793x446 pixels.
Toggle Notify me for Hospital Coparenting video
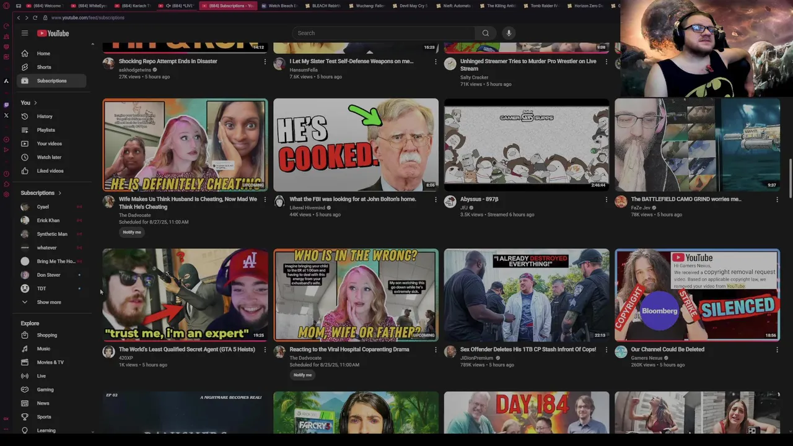[x=302, y=375]
